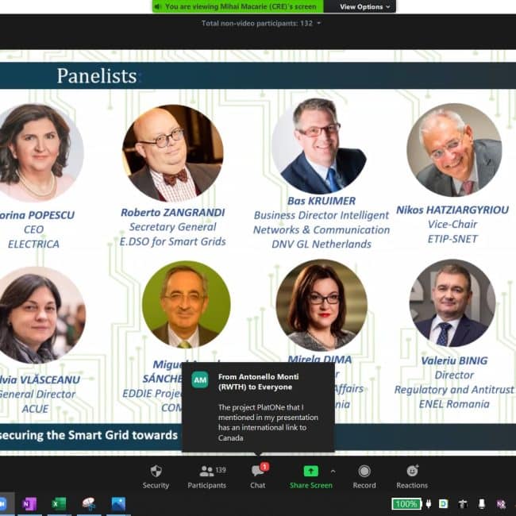Viewport: 516px width, 516px height.
Task: Check the 100% battery indicator
Action: click(406, 504)
